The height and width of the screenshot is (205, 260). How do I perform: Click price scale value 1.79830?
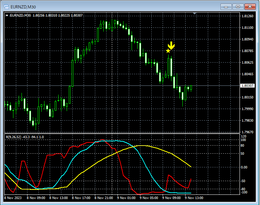pyautogui.click(x=247, y=120)
